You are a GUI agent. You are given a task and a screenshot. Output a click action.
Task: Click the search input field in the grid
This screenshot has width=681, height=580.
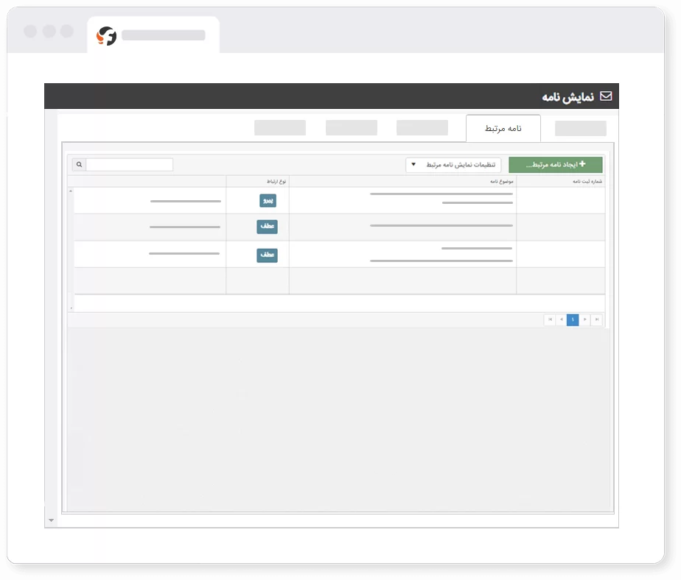130,165
